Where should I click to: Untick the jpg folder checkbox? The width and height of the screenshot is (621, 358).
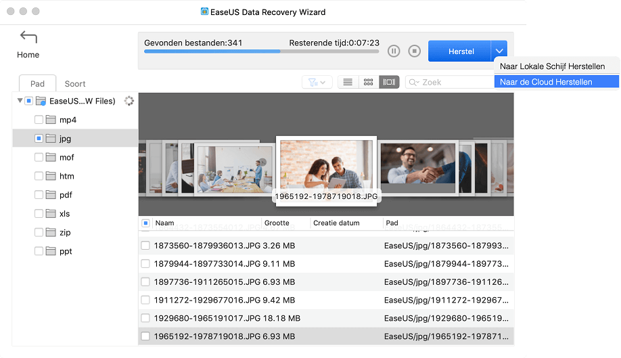(x=39, y=138)
